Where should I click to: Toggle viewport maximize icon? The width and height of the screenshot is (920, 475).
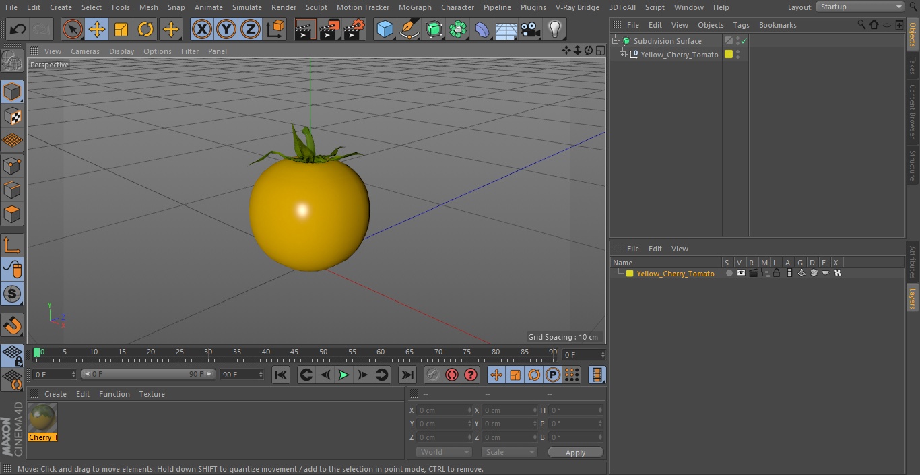coord(599,51)
